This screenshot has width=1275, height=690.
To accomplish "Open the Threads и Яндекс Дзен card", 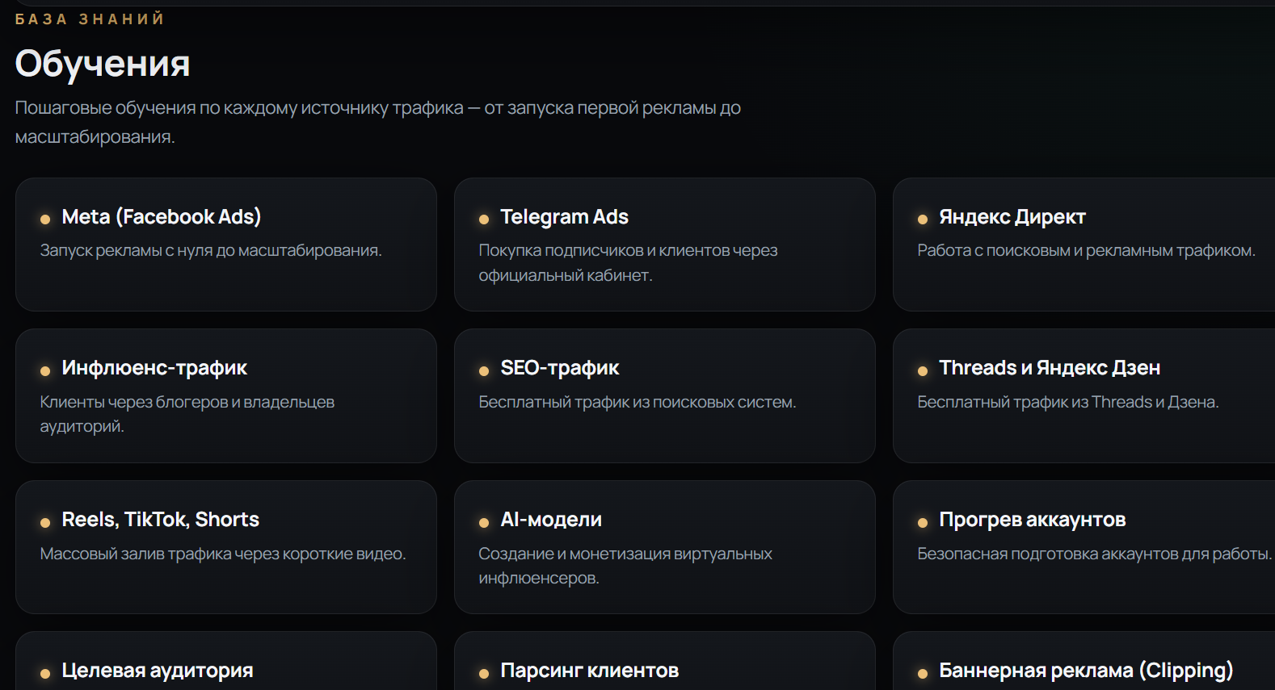I will click(x=1084, y=395).
